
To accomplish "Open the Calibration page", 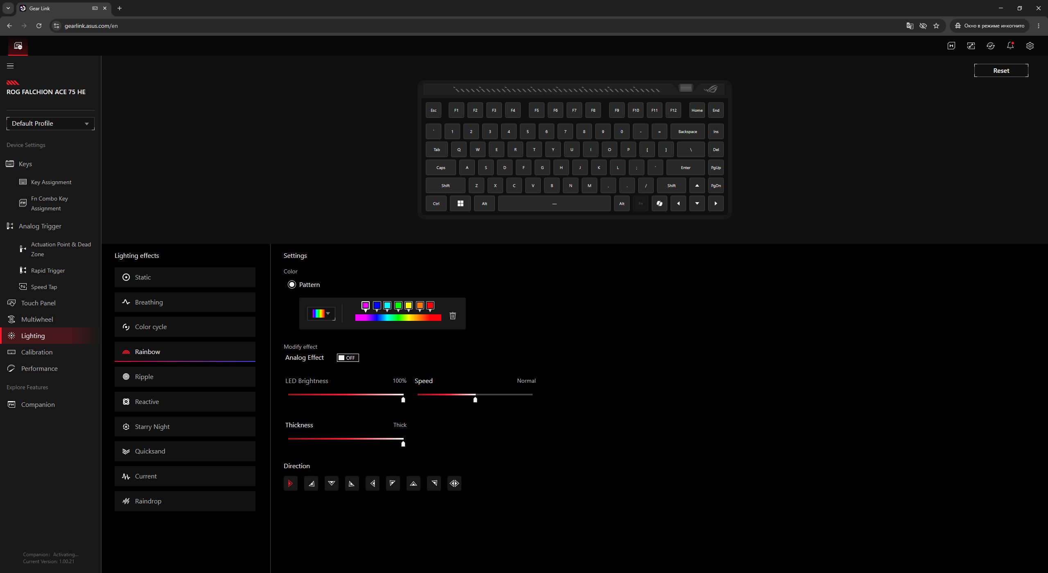I will [37, 352].
